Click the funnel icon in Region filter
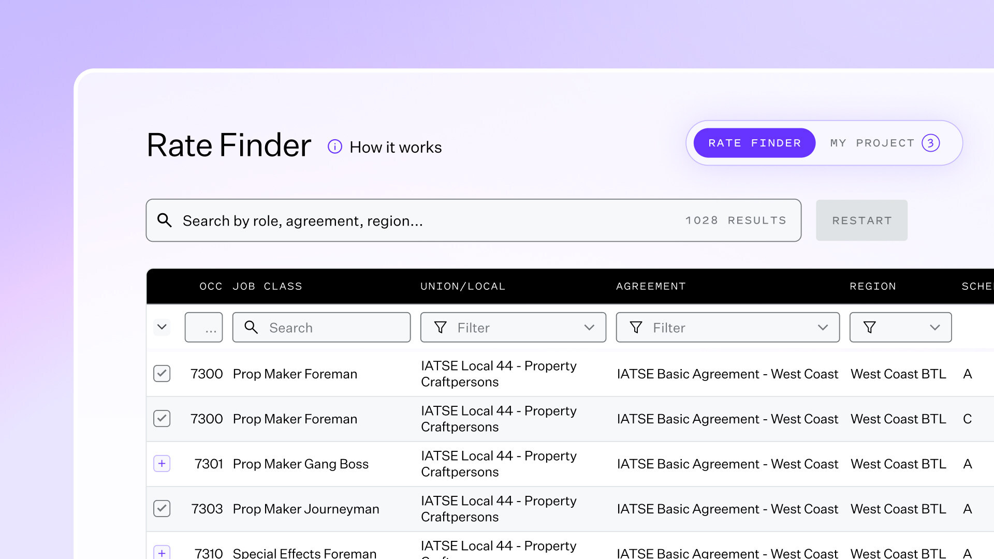994x559 pixels. pyautogui.click(x=870, y=328)
